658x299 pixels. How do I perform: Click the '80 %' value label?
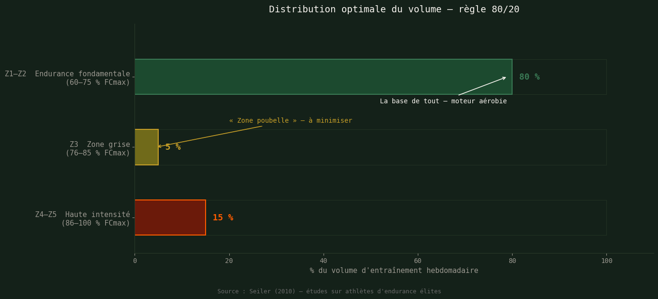(529, 77)
